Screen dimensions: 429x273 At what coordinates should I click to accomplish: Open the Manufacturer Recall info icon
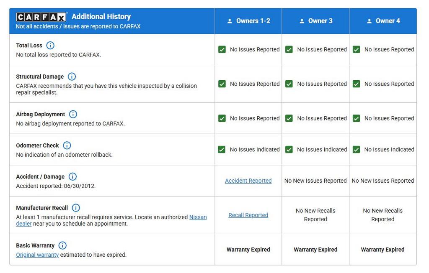pos(76,208)
